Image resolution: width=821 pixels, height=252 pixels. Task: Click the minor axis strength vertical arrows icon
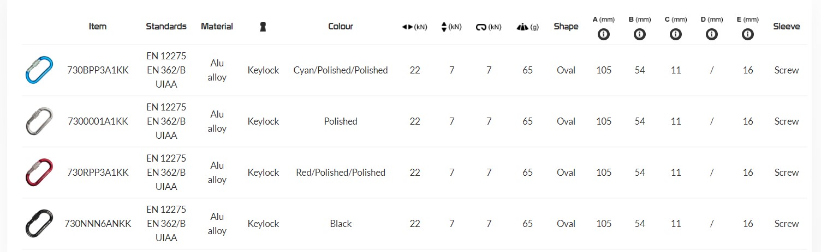pos(444,27)
